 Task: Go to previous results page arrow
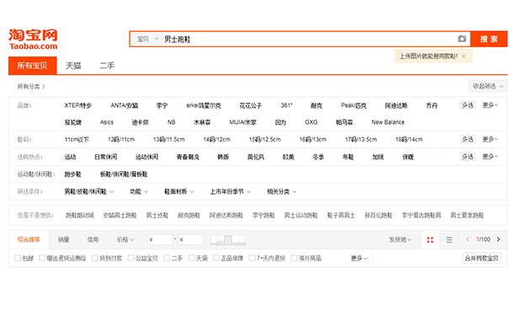468,239
